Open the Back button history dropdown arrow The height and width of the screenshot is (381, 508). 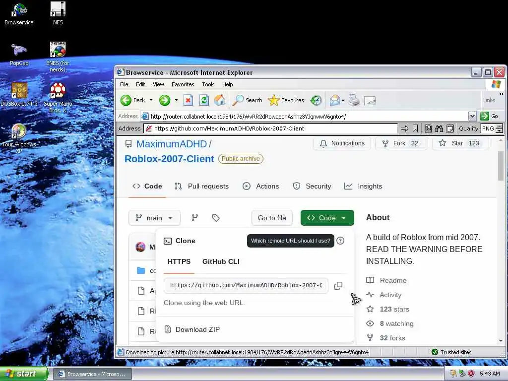(151, 100)
